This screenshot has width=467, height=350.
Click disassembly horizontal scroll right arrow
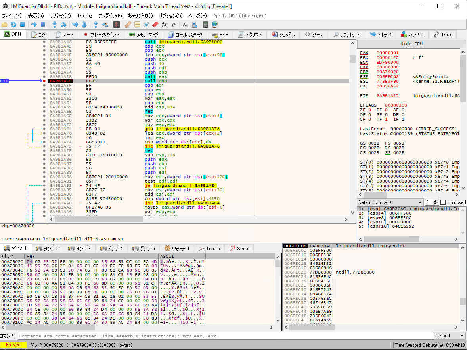point(346,219)
